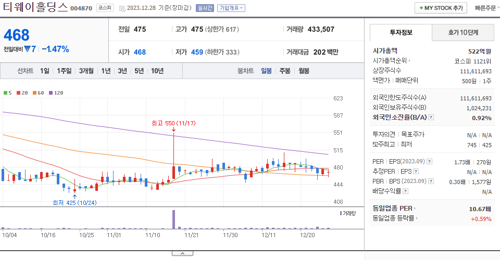
Task: Expand the 빠른주문 menu
Action: coord(487,8)
